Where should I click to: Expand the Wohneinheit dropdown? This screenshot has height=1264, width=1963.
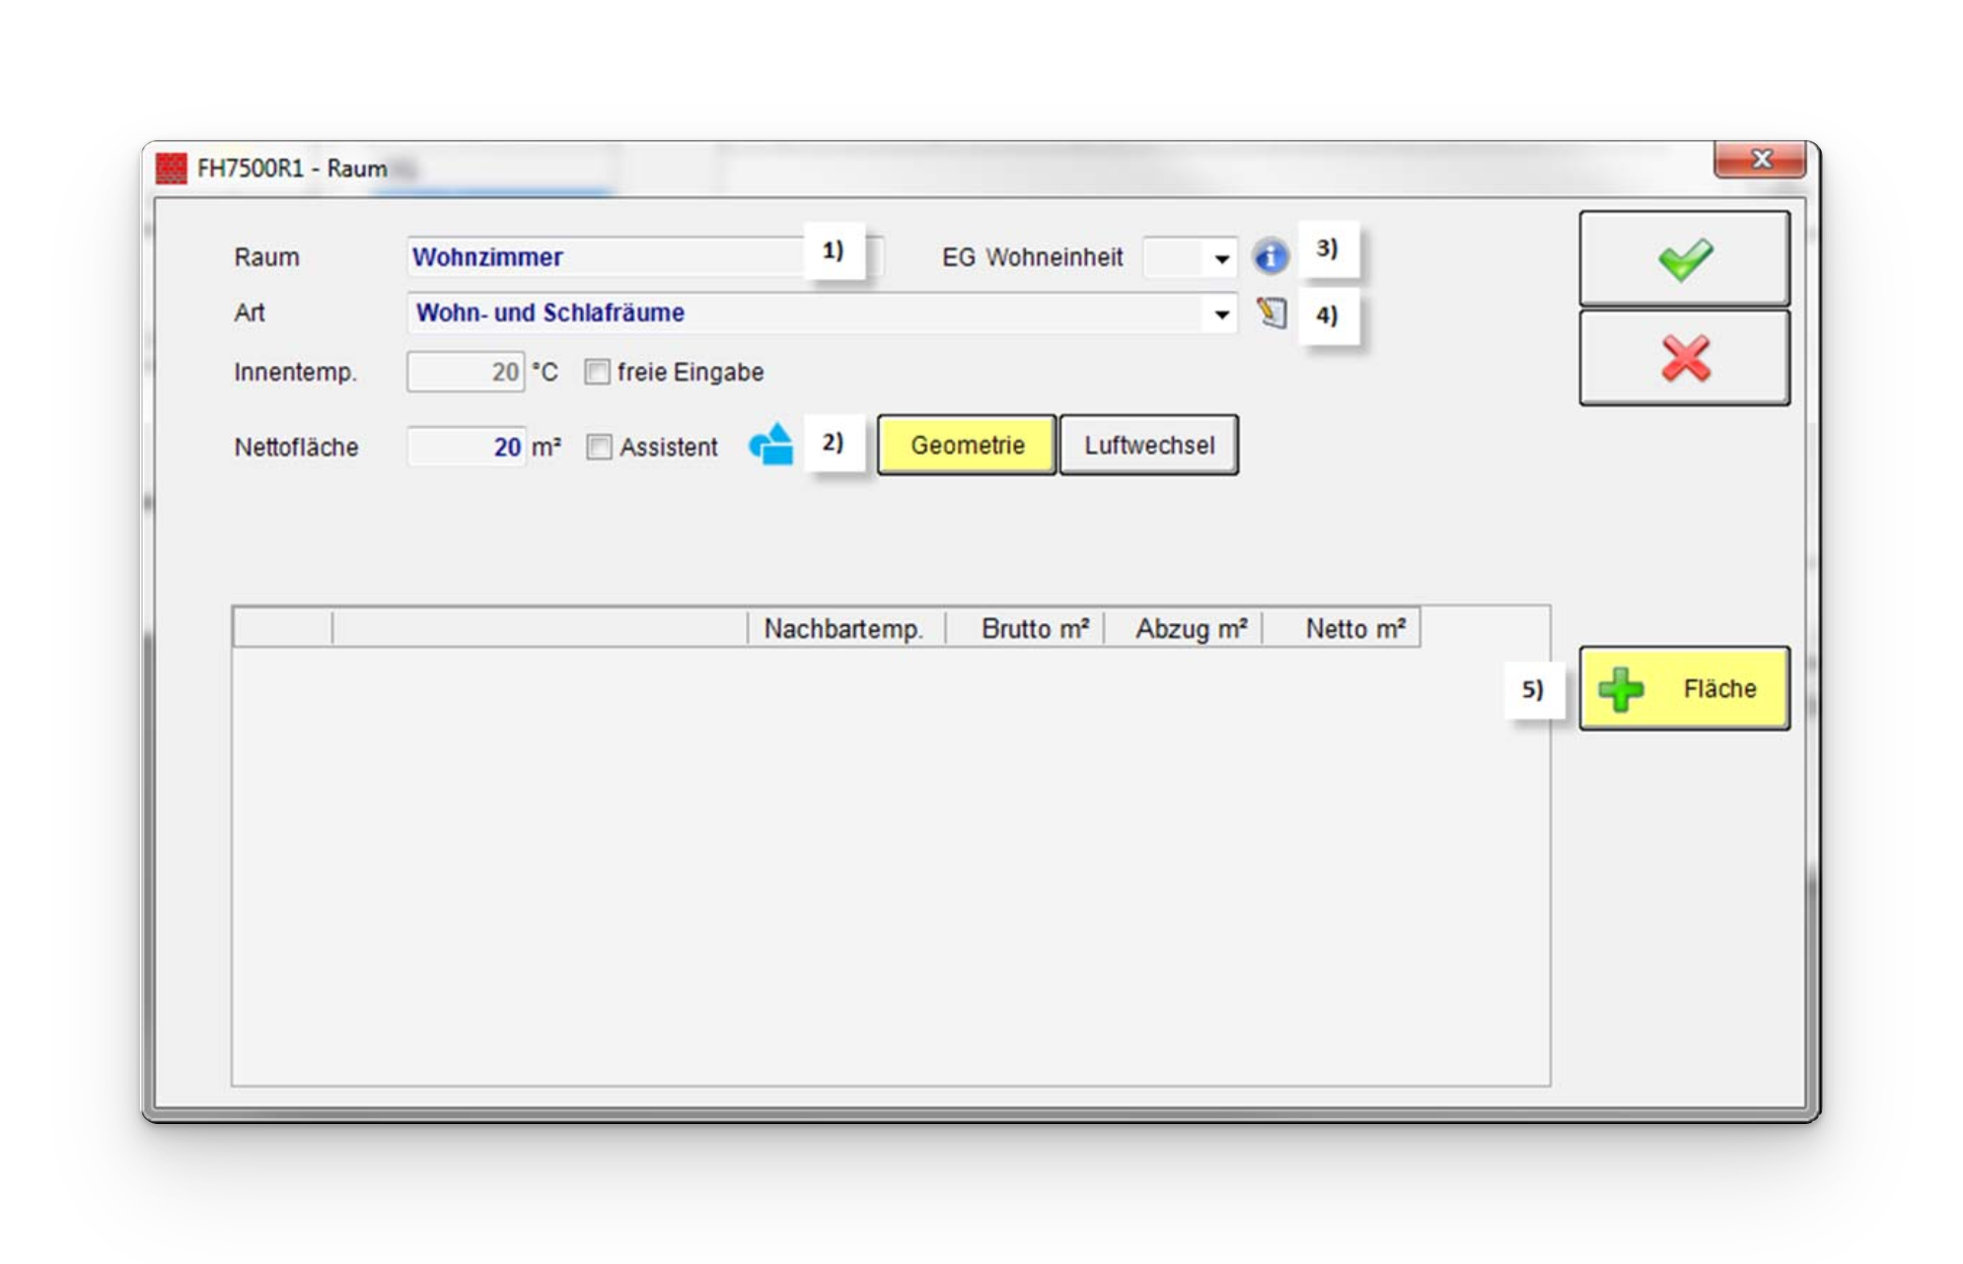pyautogui.click(x=1221, y=258)
